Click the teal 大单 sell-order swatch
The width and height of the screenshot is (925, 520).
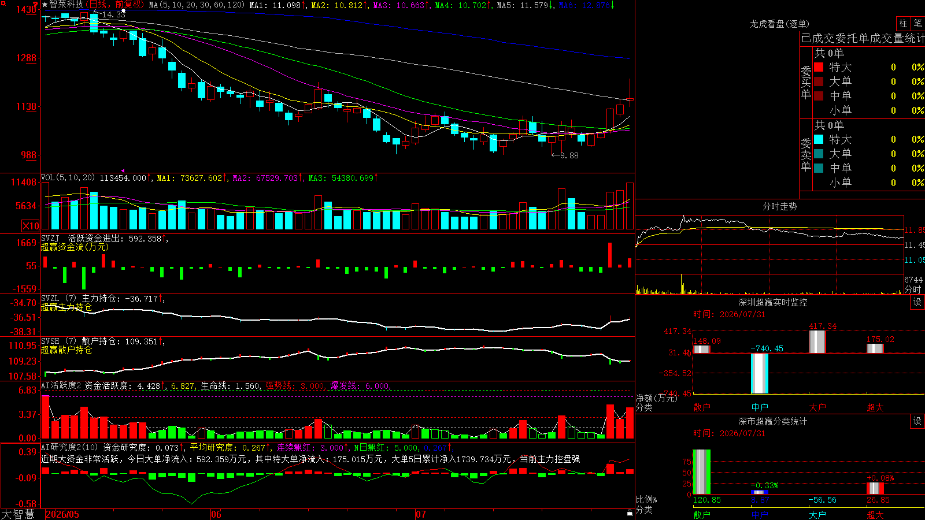(819, 154)
